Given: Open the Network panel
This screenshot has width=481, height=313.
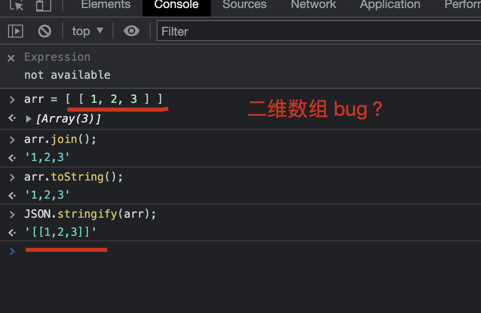Looking at the screenshot, I should [313, 6].
